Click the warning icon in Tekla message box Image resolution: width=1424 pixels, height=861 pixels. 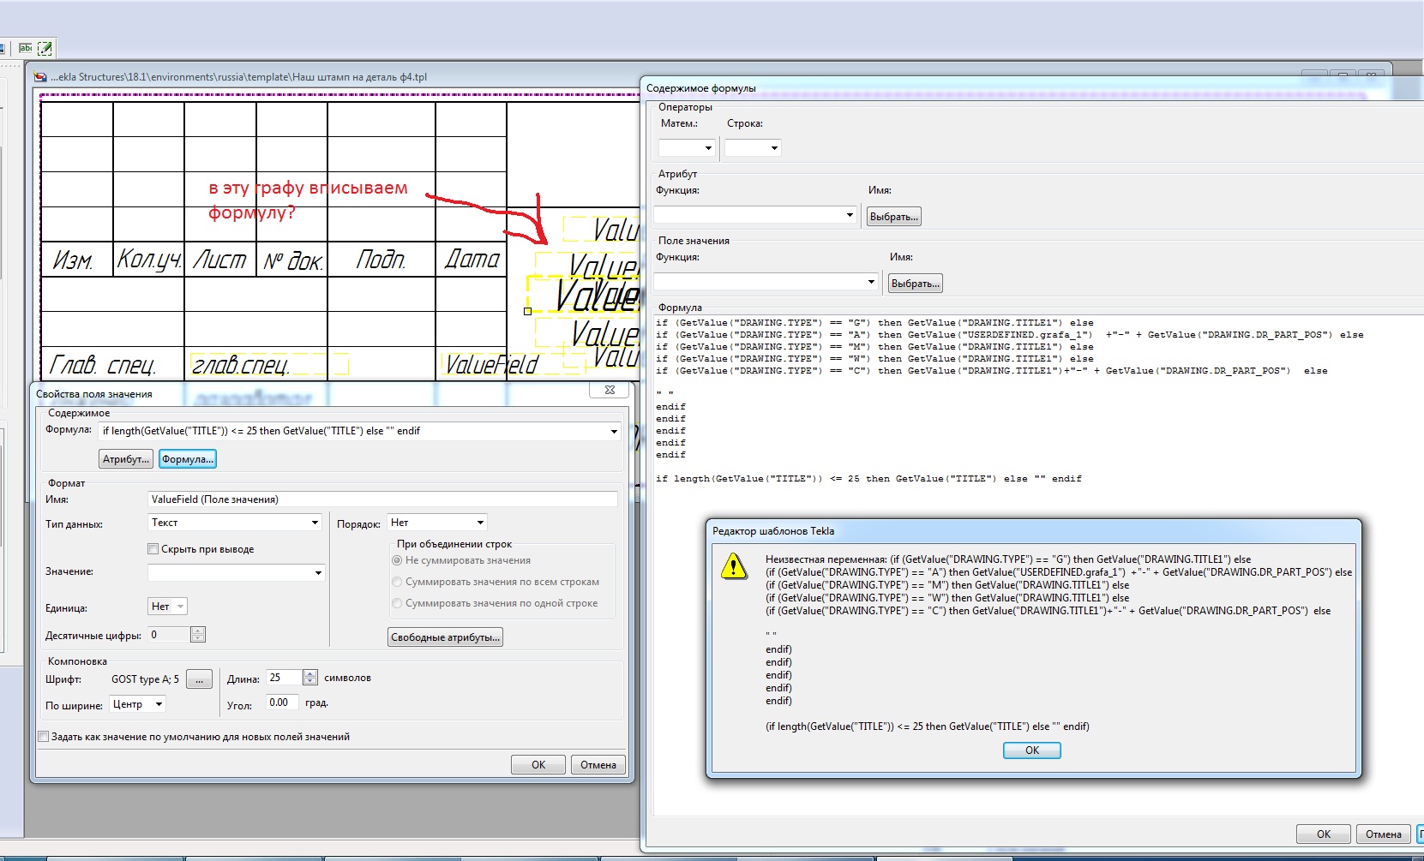point(734,566)
